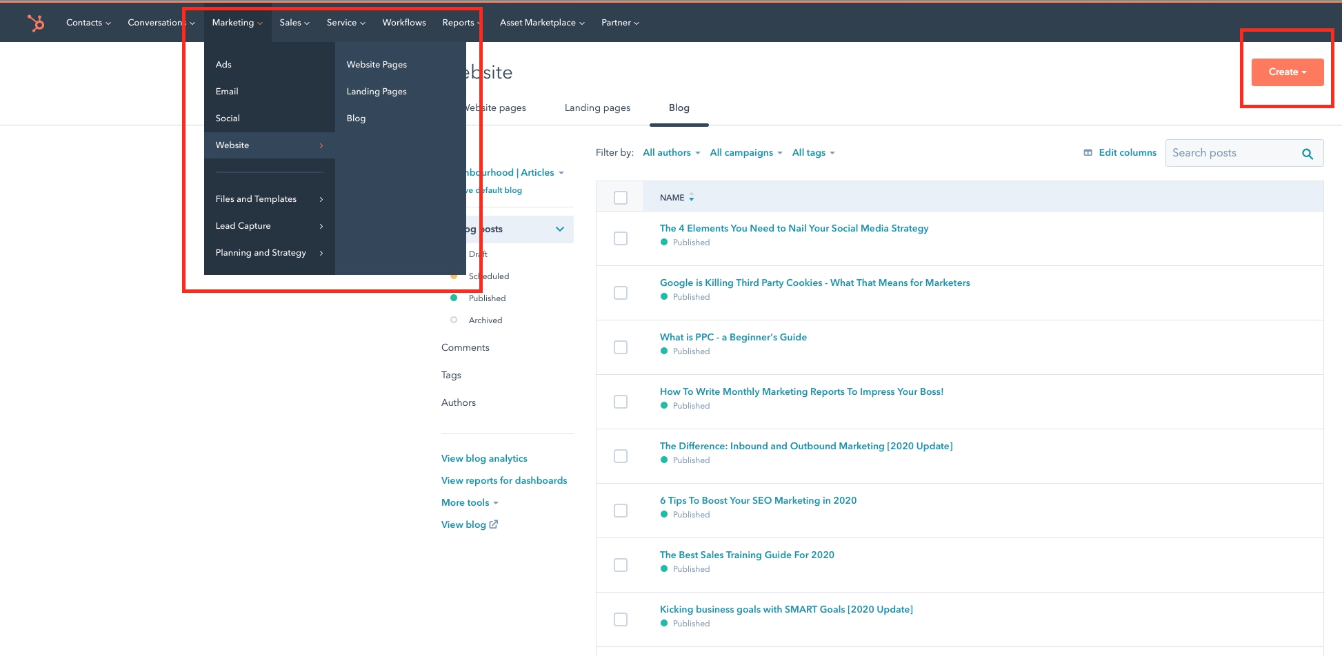Expand the Planning and Strategy submenu
1342x656 pixels.
(x=270, y=253)
